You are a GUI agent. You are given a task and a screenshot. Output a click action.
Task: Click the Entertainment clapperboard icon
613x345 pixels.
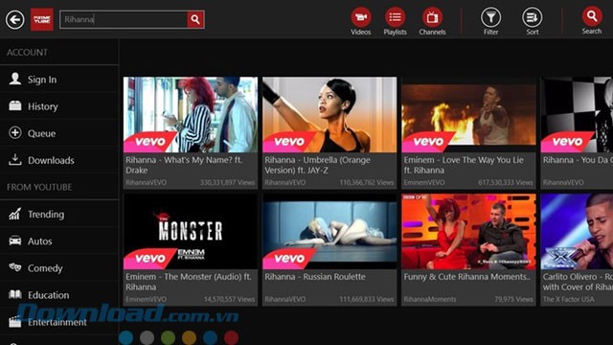coord(15,322)
